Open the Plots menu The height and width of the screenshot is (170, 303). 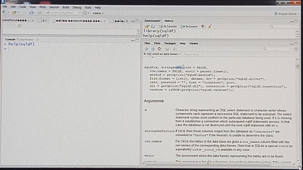(x=43, y=7)
